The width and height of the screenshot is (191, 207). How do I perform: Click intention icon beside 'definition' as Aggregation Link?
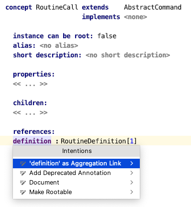pyautogui.click(x=23, y=163)
